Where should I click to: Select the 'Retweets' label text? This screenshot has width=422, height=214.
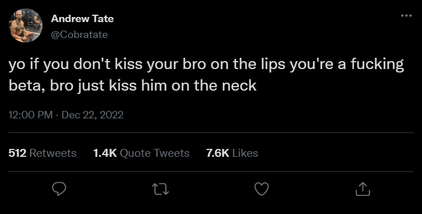[53, 153]
